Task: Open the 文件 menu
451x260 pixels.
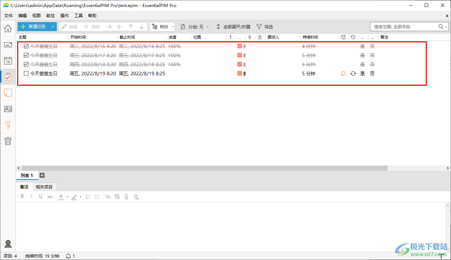Action: pos(8,16)
